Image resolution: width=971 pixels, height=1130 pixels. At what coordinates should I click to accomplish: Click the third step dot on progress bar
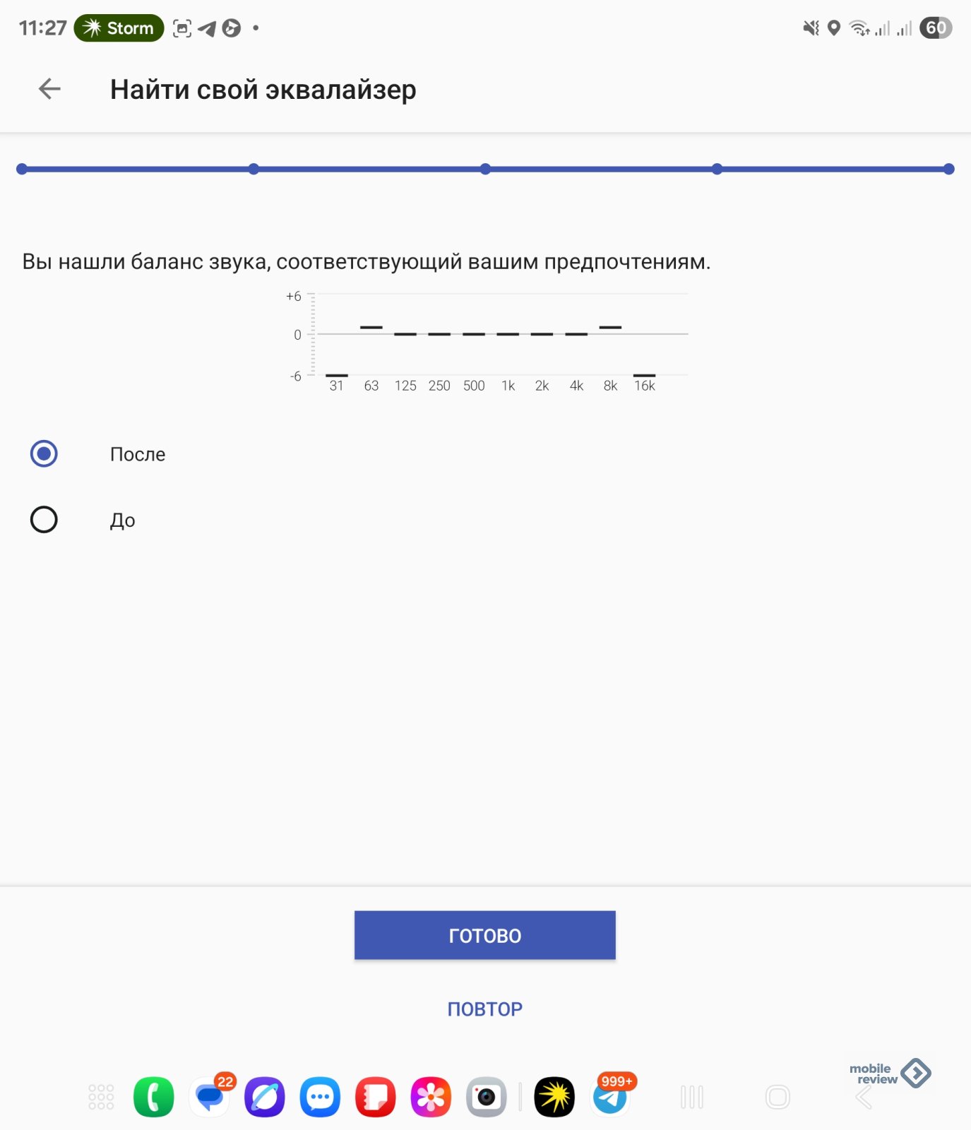coord(485,169)
